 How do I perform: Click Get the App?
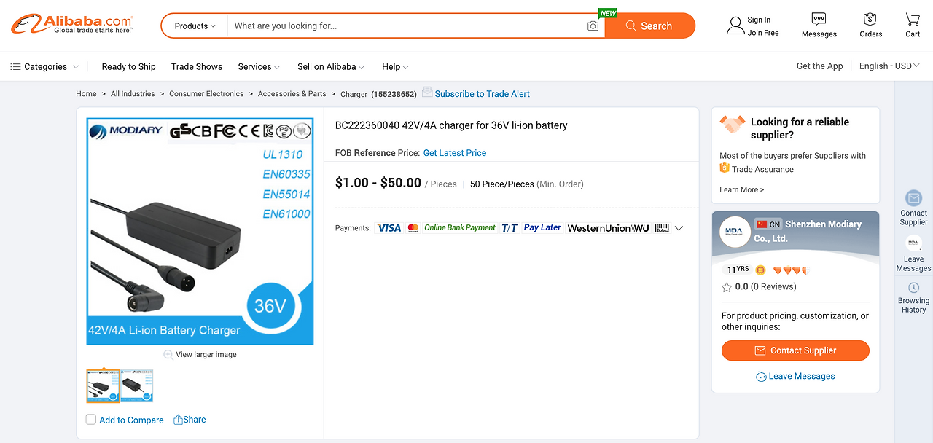819,66
